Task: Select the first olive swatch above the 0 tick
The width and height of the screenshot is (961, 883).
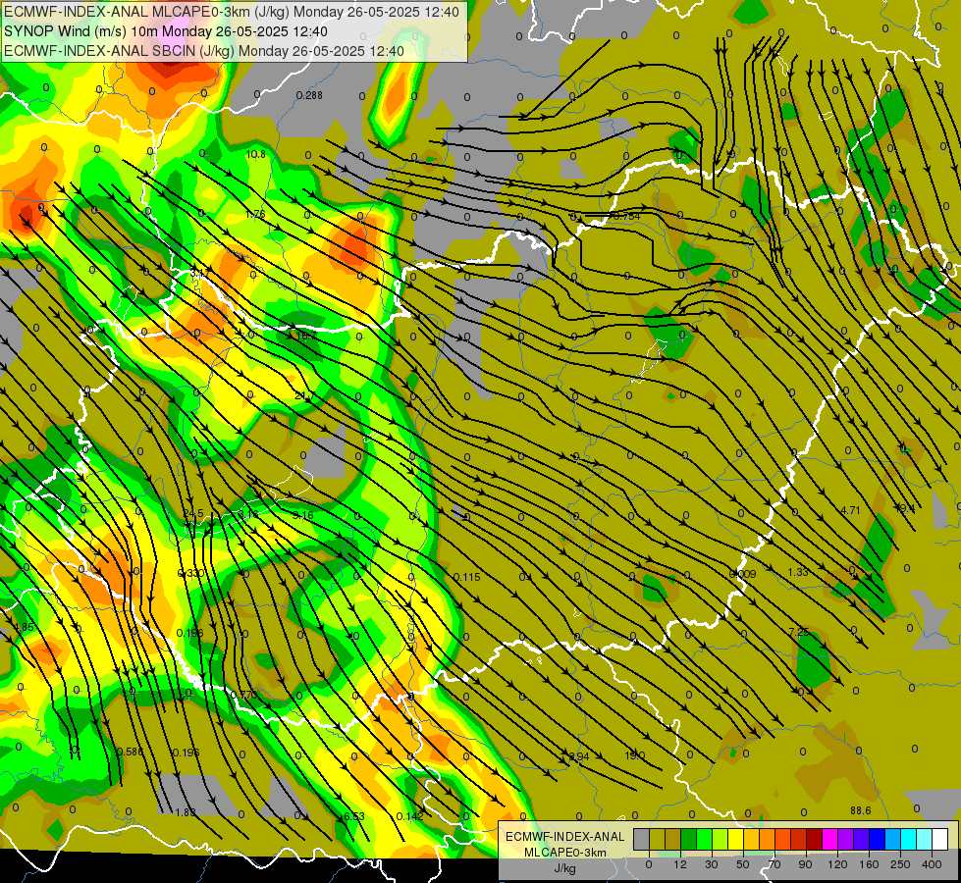Action: pos(658,839)
